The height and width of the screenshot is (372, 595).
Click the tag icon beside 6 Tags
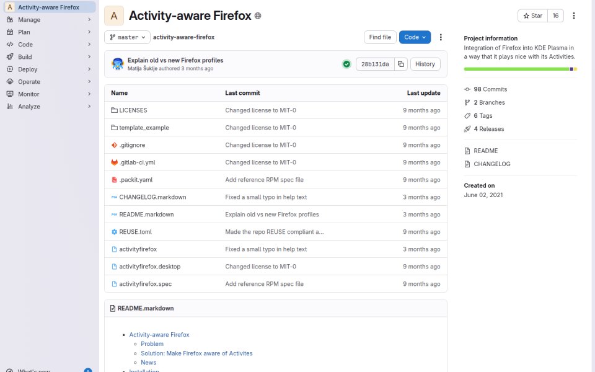(x=467, y=116)
